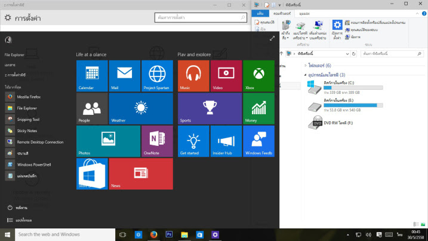Open the Music tile

click(193, 76)
